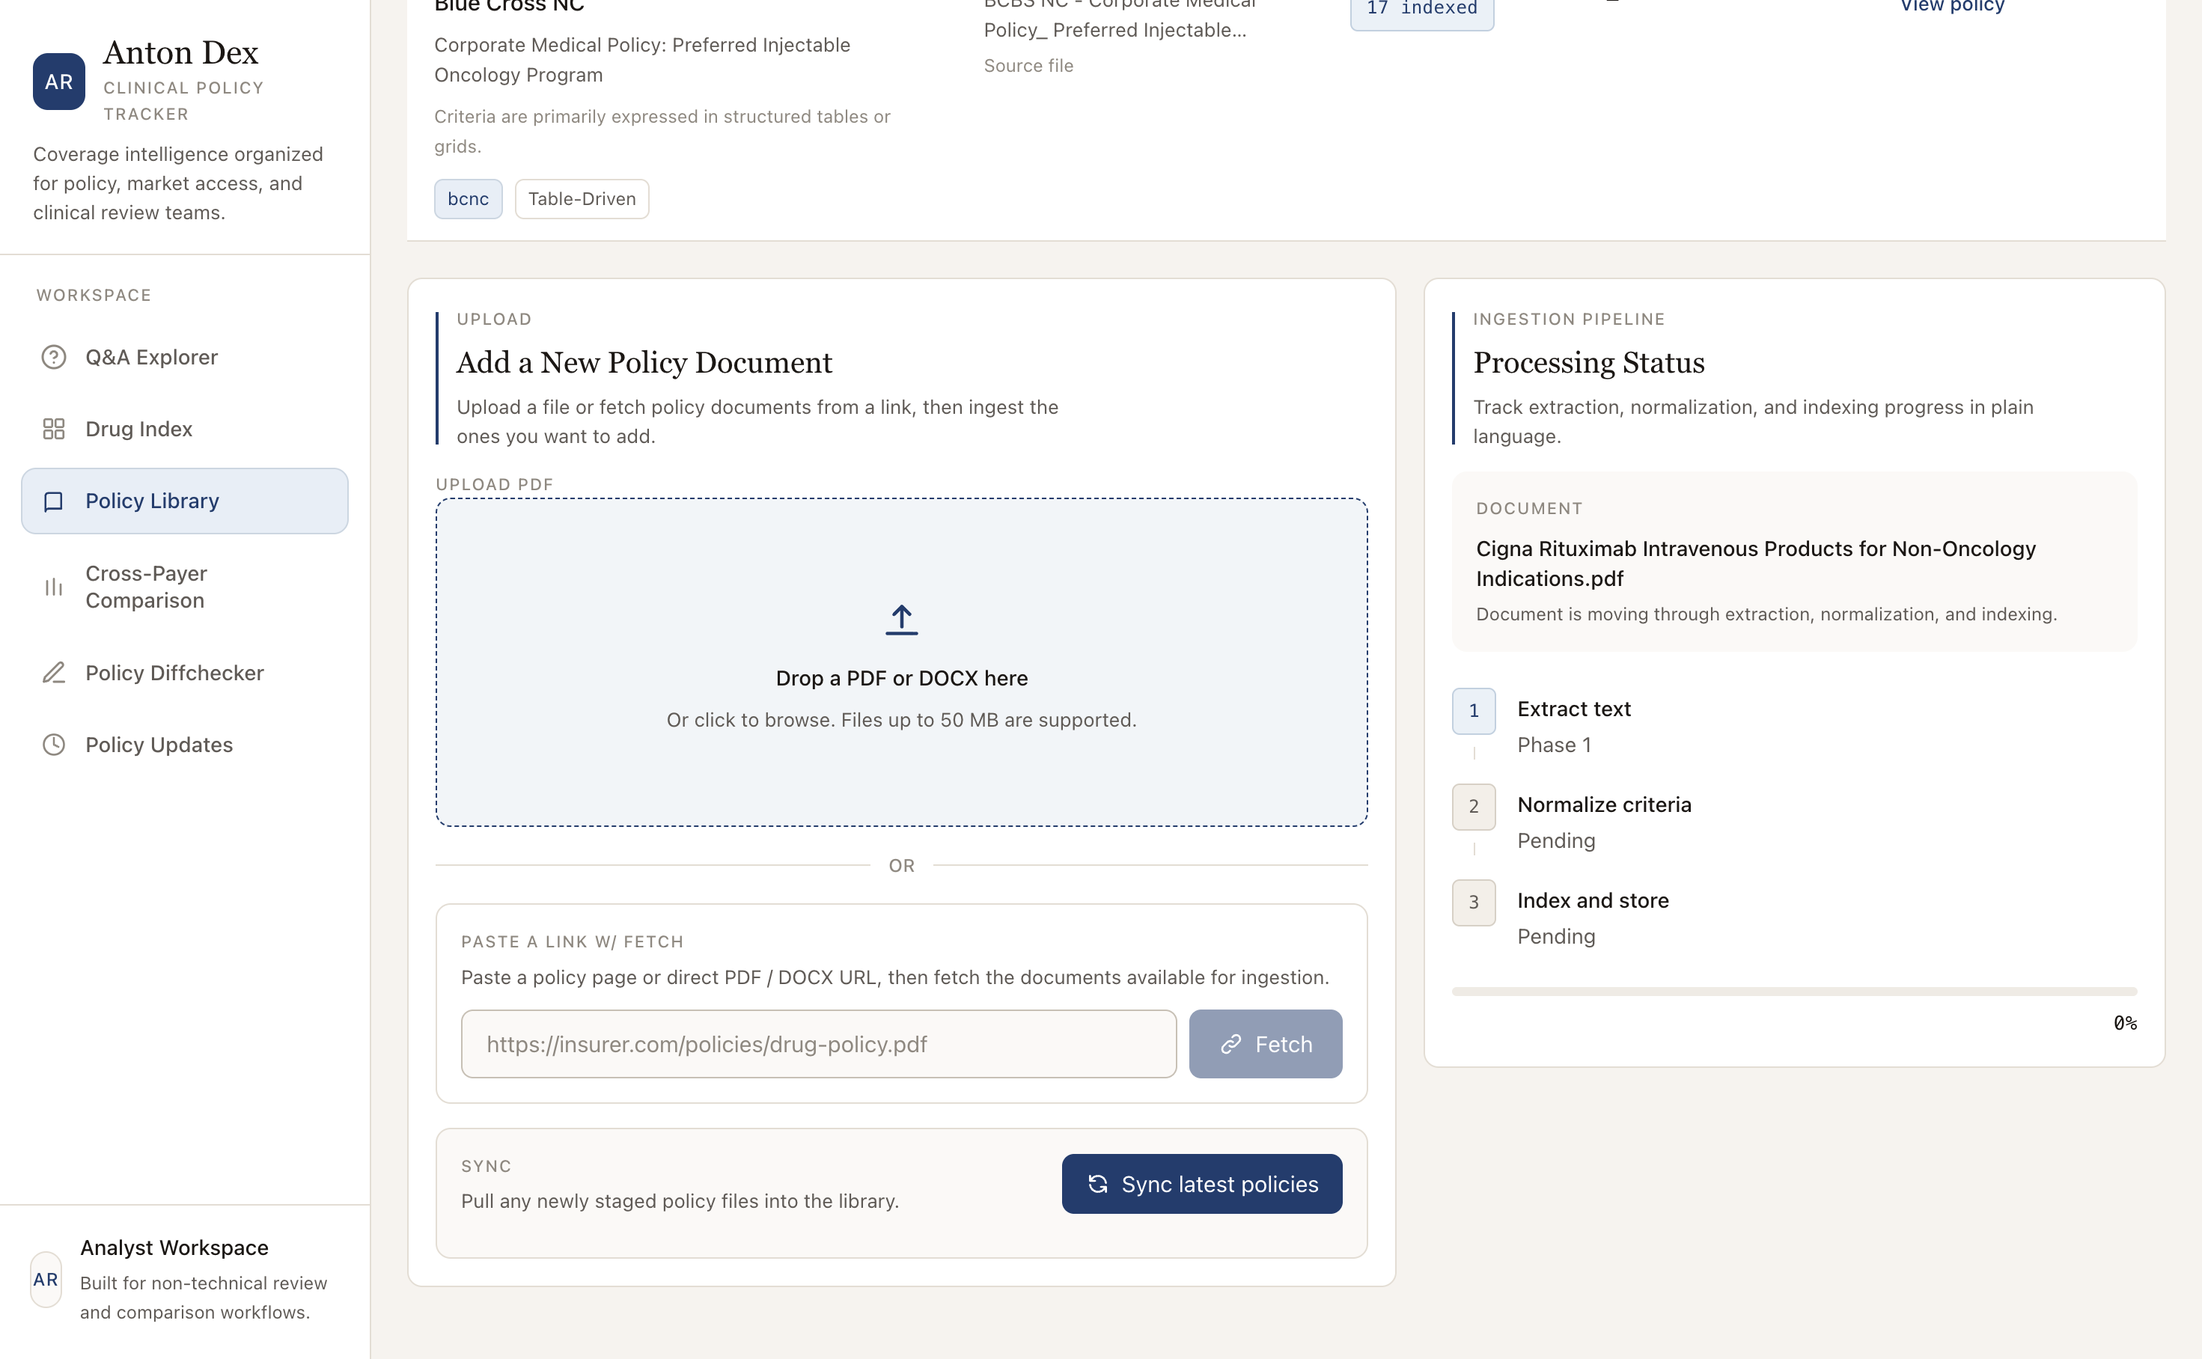The image size is (2202, 1359).
Task: Click the ingestion progress bar
Action: pos(1794,992)
